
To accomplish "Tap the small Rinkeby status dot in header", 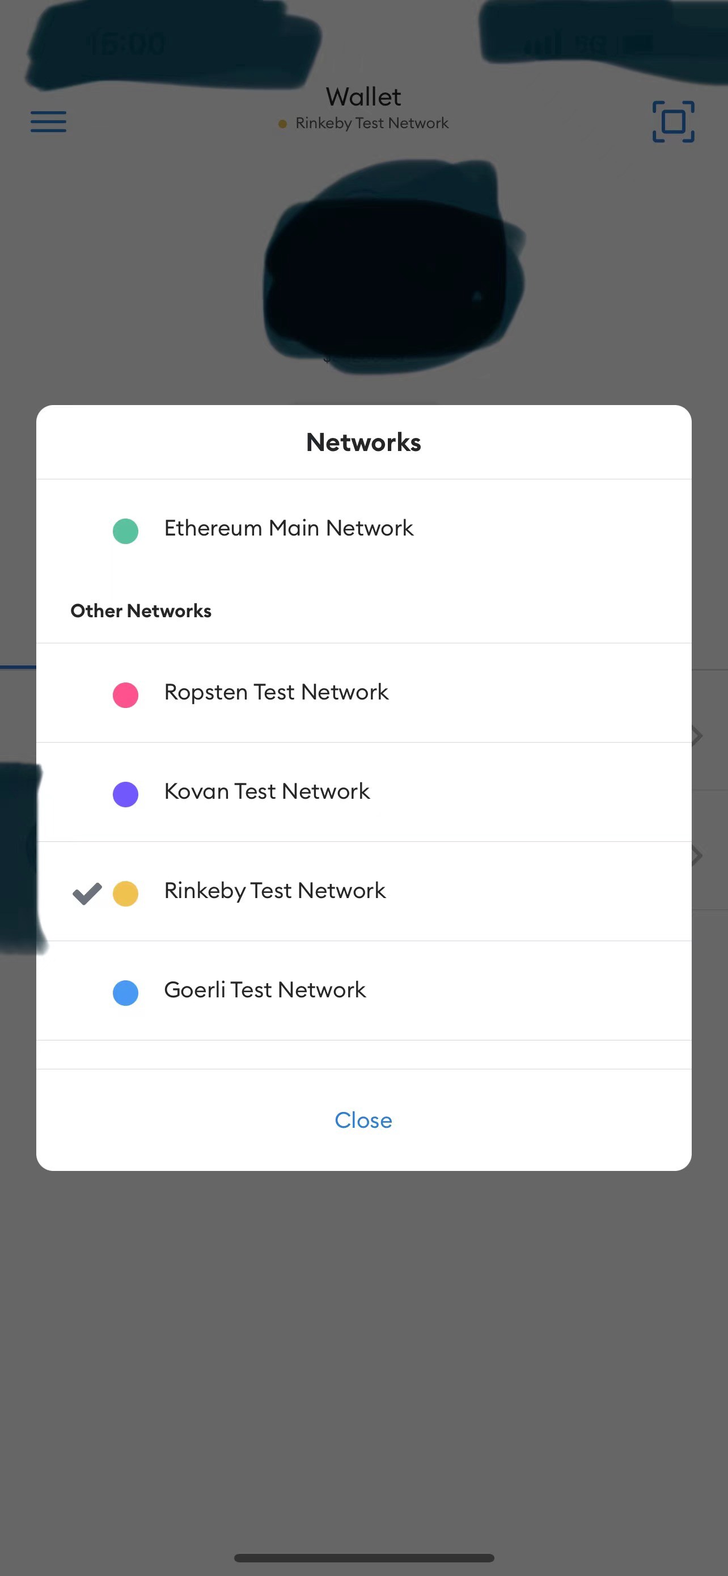I will [282, 124].
